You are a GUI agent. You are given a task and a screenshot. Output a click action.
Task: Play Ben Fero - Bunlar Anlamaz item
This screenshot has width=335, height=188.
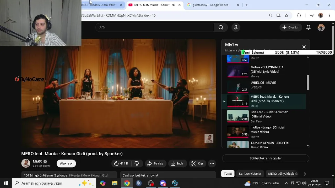pos(264,116)
